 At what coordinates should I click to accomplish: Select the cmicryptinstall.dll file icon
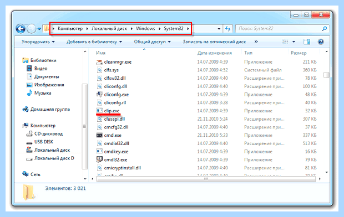point(99,168)
